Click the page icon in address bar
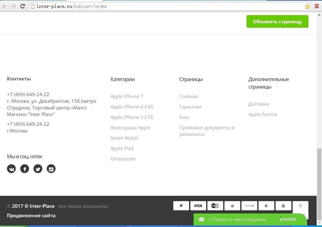Image resolution: width=322 pixels, height=227 pixels. point(32,6)
